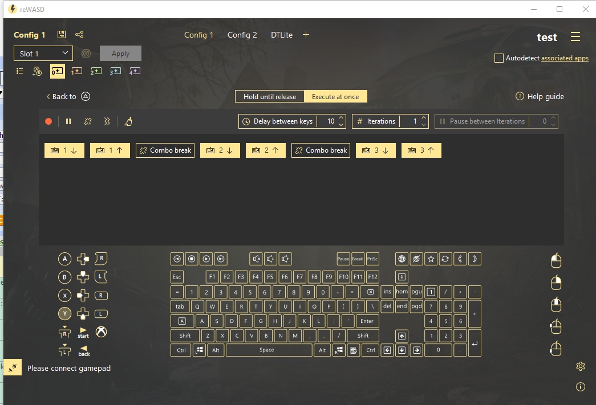Add gamepad start button to the combo
Screen dimensions: 596x405
click(x=83, y=333)
